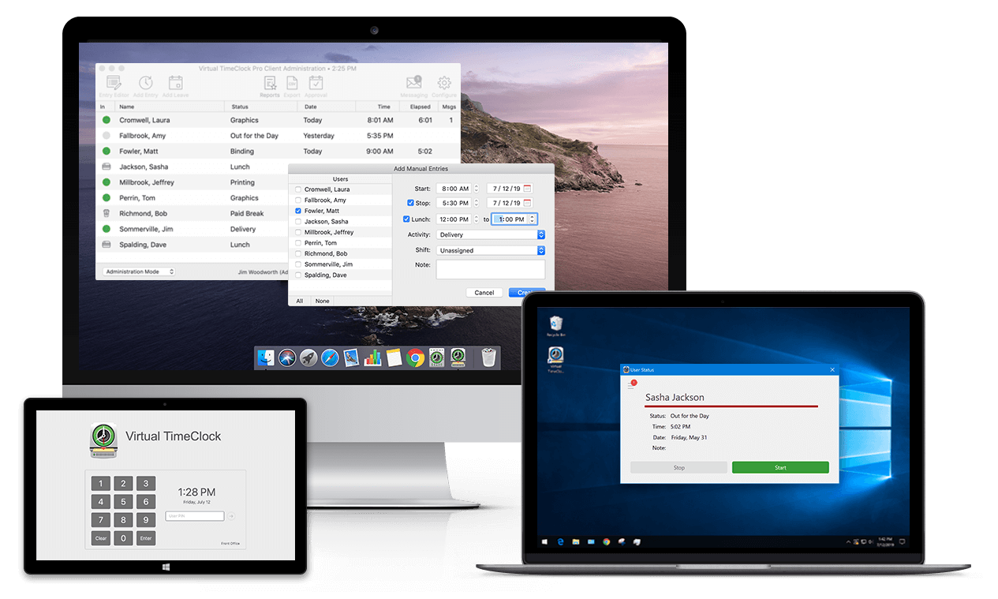Click the Lunch start time stepper arrows
Viewport: 998px width, 599px height.
[x=476, y=219]
